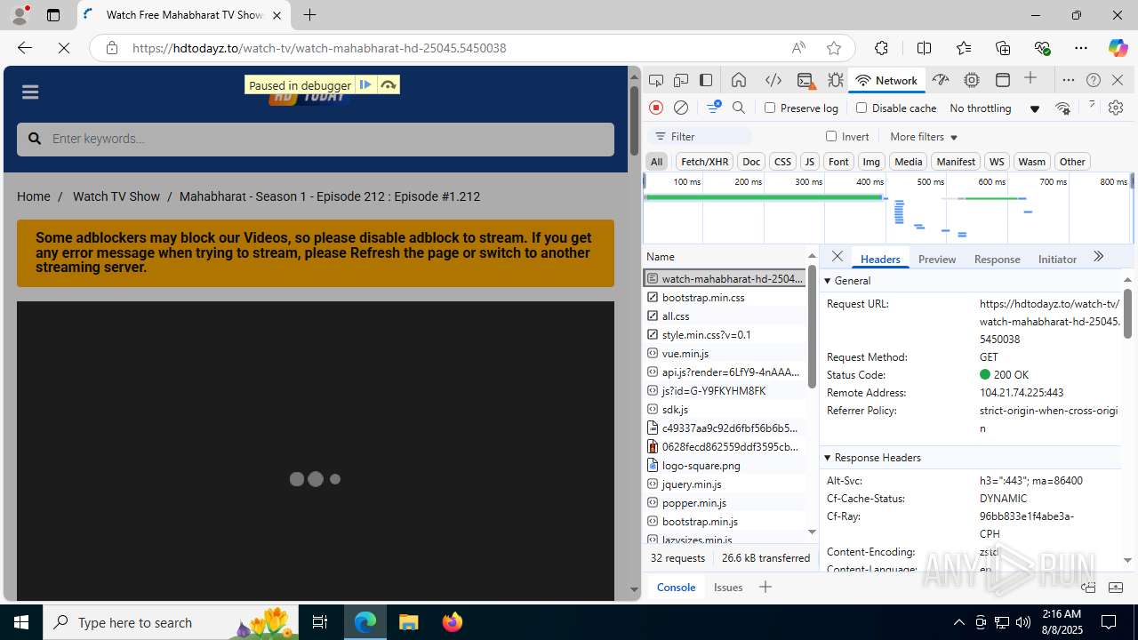This screenshot has width=1138, height=640.
Task: Open the Issues drawer tab
Action: (x=728, y=587)
